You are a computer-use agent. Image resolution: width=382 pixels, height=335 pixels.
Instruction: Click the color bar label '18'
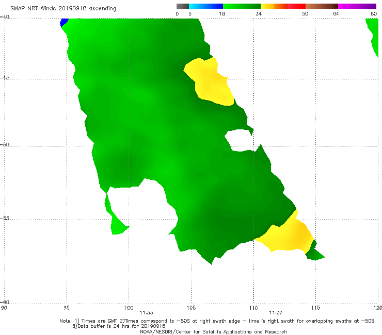222,14
